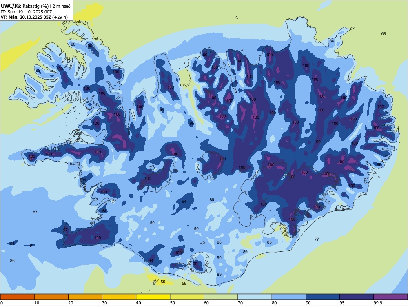Click the humidity value 77 on the map
This screenshot has width=408, height=306.
317,239
